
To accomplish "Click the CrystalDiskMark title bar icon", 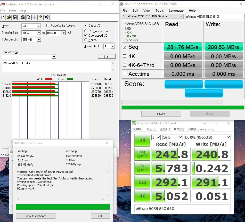I will [134, 123].
